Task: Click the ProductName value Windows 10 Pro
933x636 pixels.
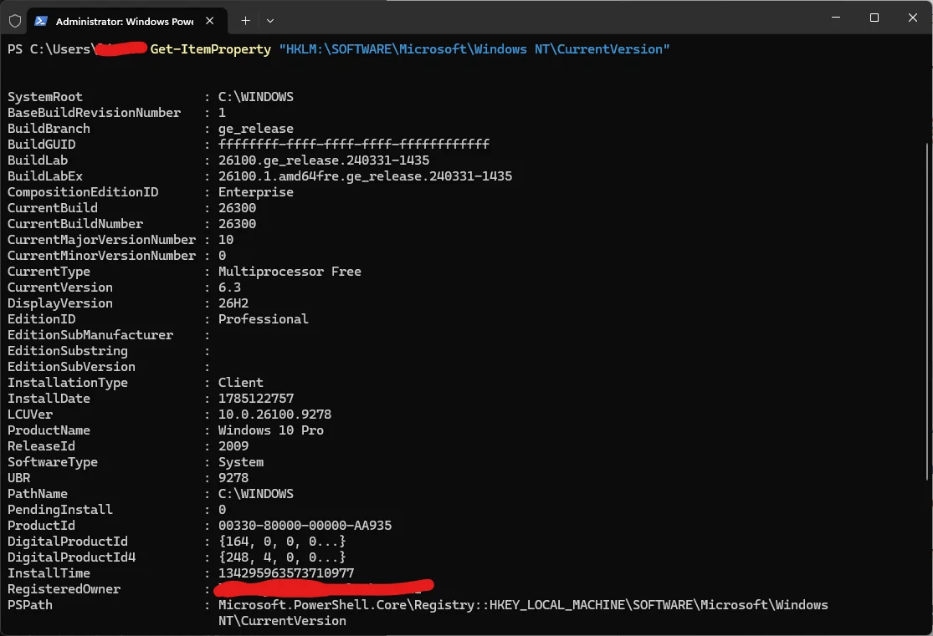Action: point(271,430)
